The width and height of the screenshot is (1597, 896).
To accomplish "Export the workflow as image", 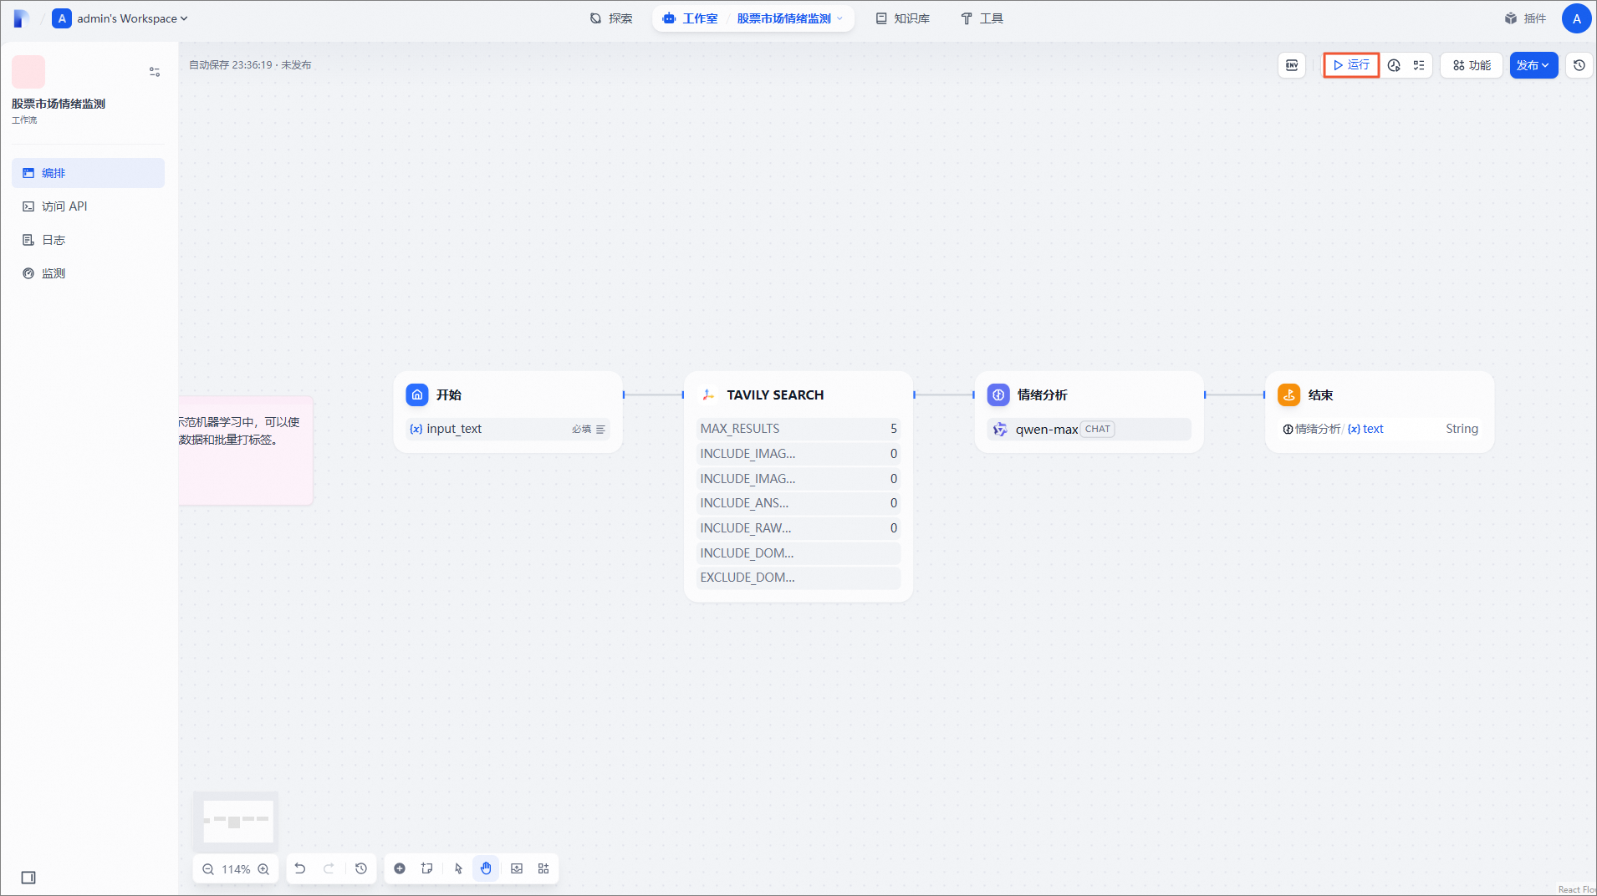I will 517,868.
